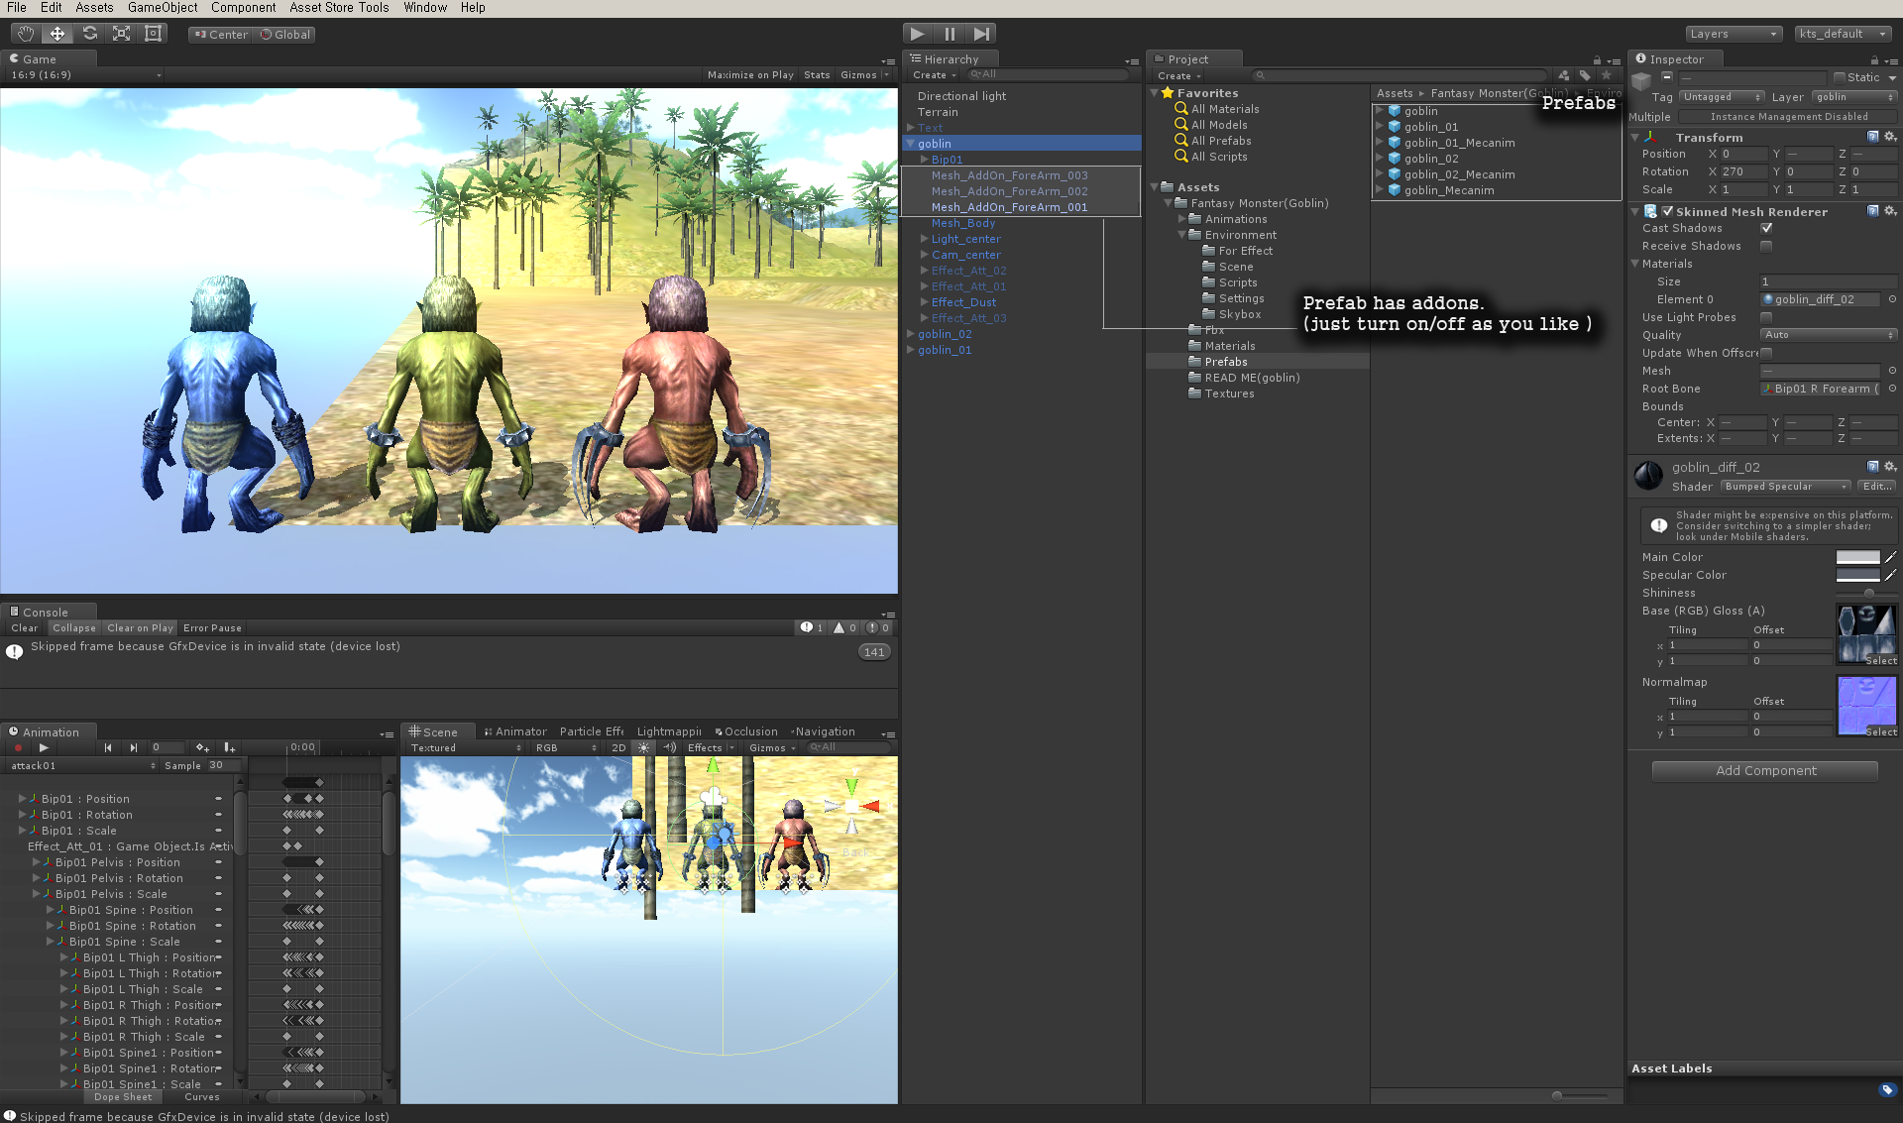Image resolution: width=1903 pixels, height=1123 pixels.
Task: Click Clear in the Console
Action: (25, 628)
